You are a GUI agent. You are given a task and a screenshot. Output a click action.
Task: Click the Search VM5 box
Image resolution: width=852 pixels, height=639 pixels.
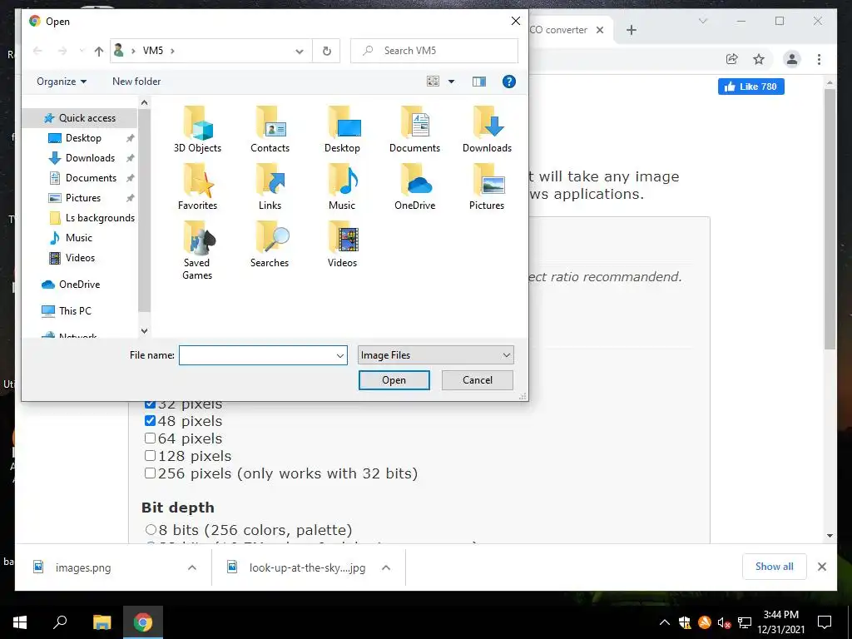(434, 51)
